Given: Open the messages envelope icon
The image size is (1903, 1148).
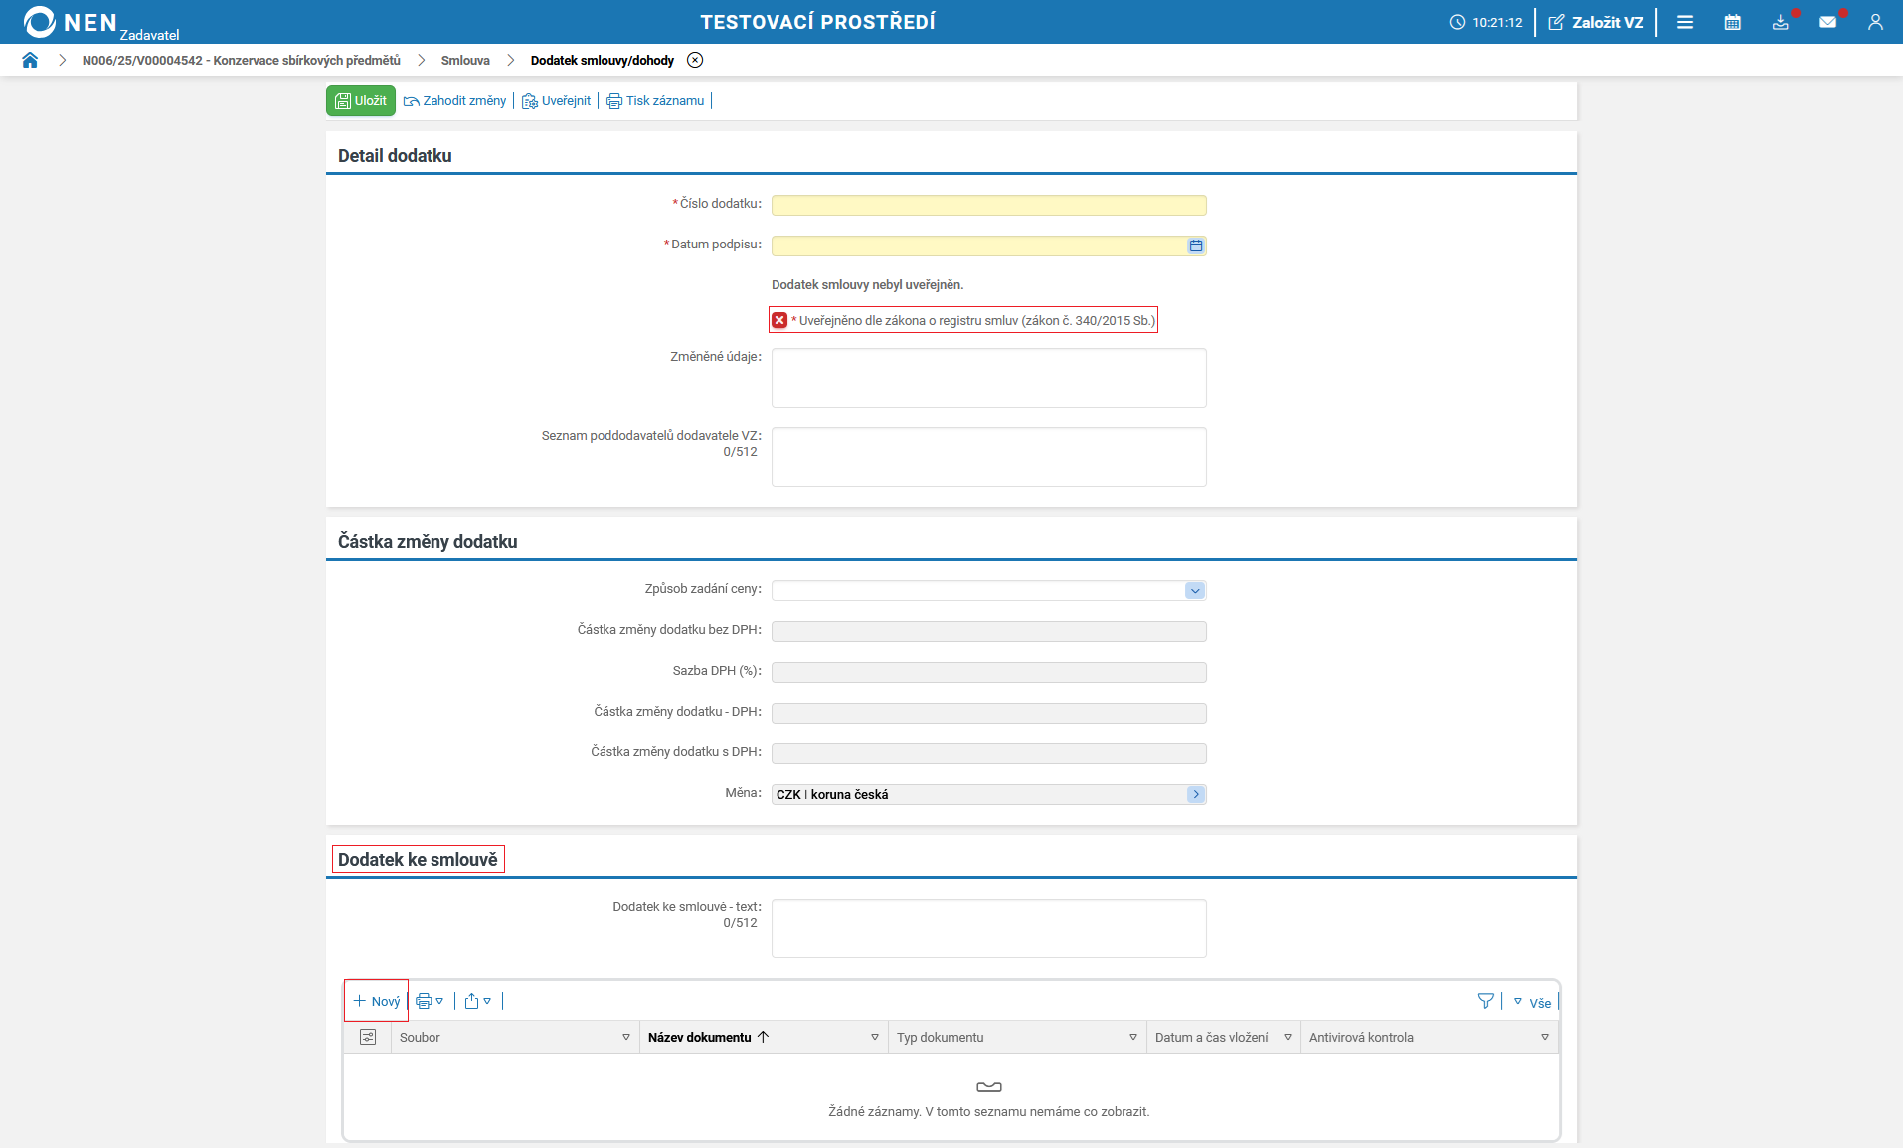Looking at the screenshot, I should pyautogui.click(x=1828, y=22).
